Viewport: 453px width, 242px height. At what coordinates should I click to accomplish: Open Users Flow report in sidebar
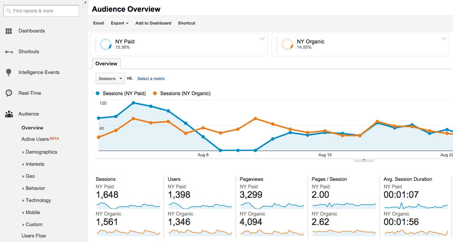[x=34, y=236]
